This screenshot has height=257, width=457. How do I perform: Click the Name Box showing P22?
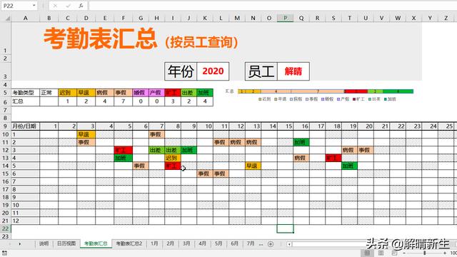point(16,6)
